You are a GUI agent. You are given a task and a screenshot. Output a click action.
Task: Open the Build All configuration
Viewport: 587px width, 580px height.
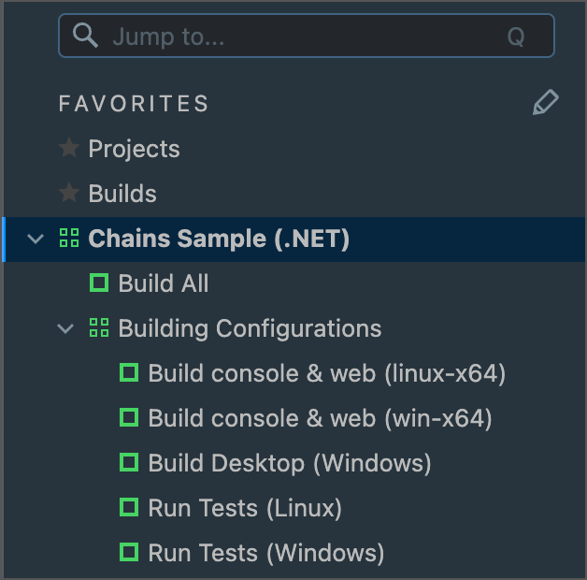coord(164,283)
